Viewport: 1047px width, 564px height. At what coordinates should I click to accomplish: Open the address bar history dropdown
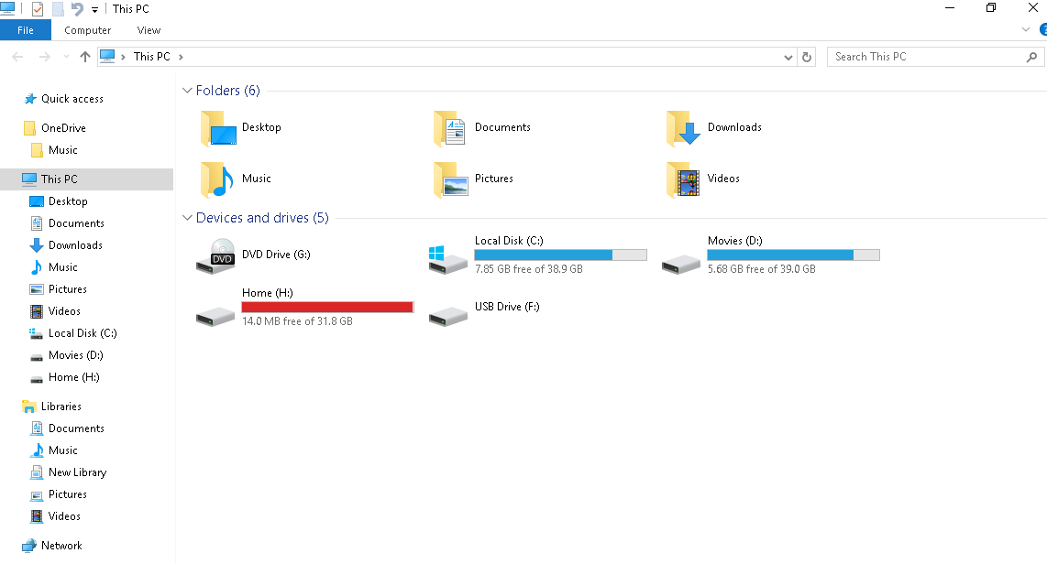(x=788, y=58)
